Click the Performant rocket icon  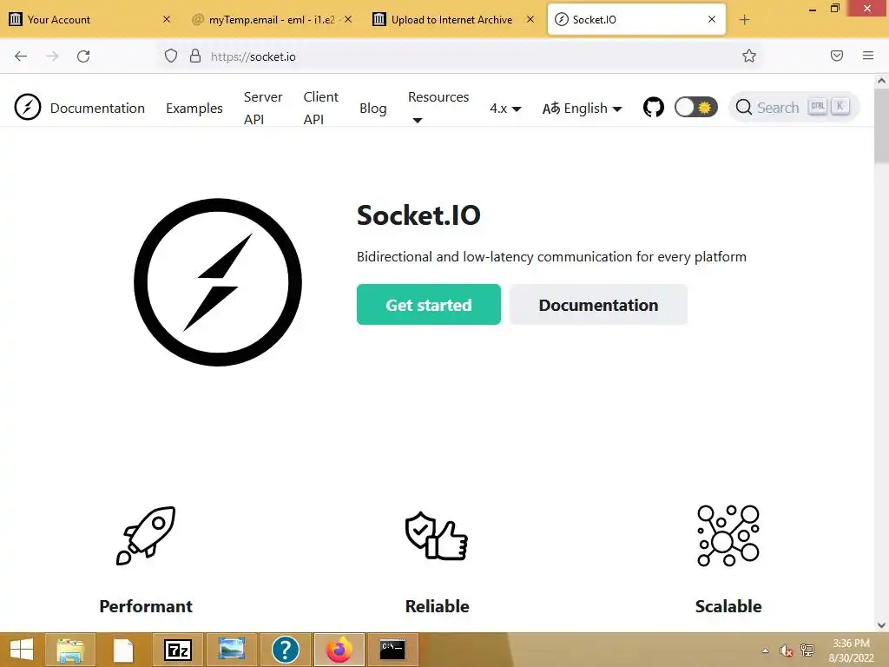pyautogui.click(x=146, y=535)
